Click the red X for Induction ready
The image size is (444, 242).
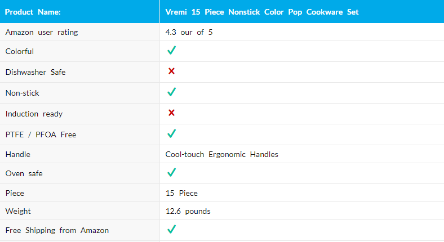(171, 113)
